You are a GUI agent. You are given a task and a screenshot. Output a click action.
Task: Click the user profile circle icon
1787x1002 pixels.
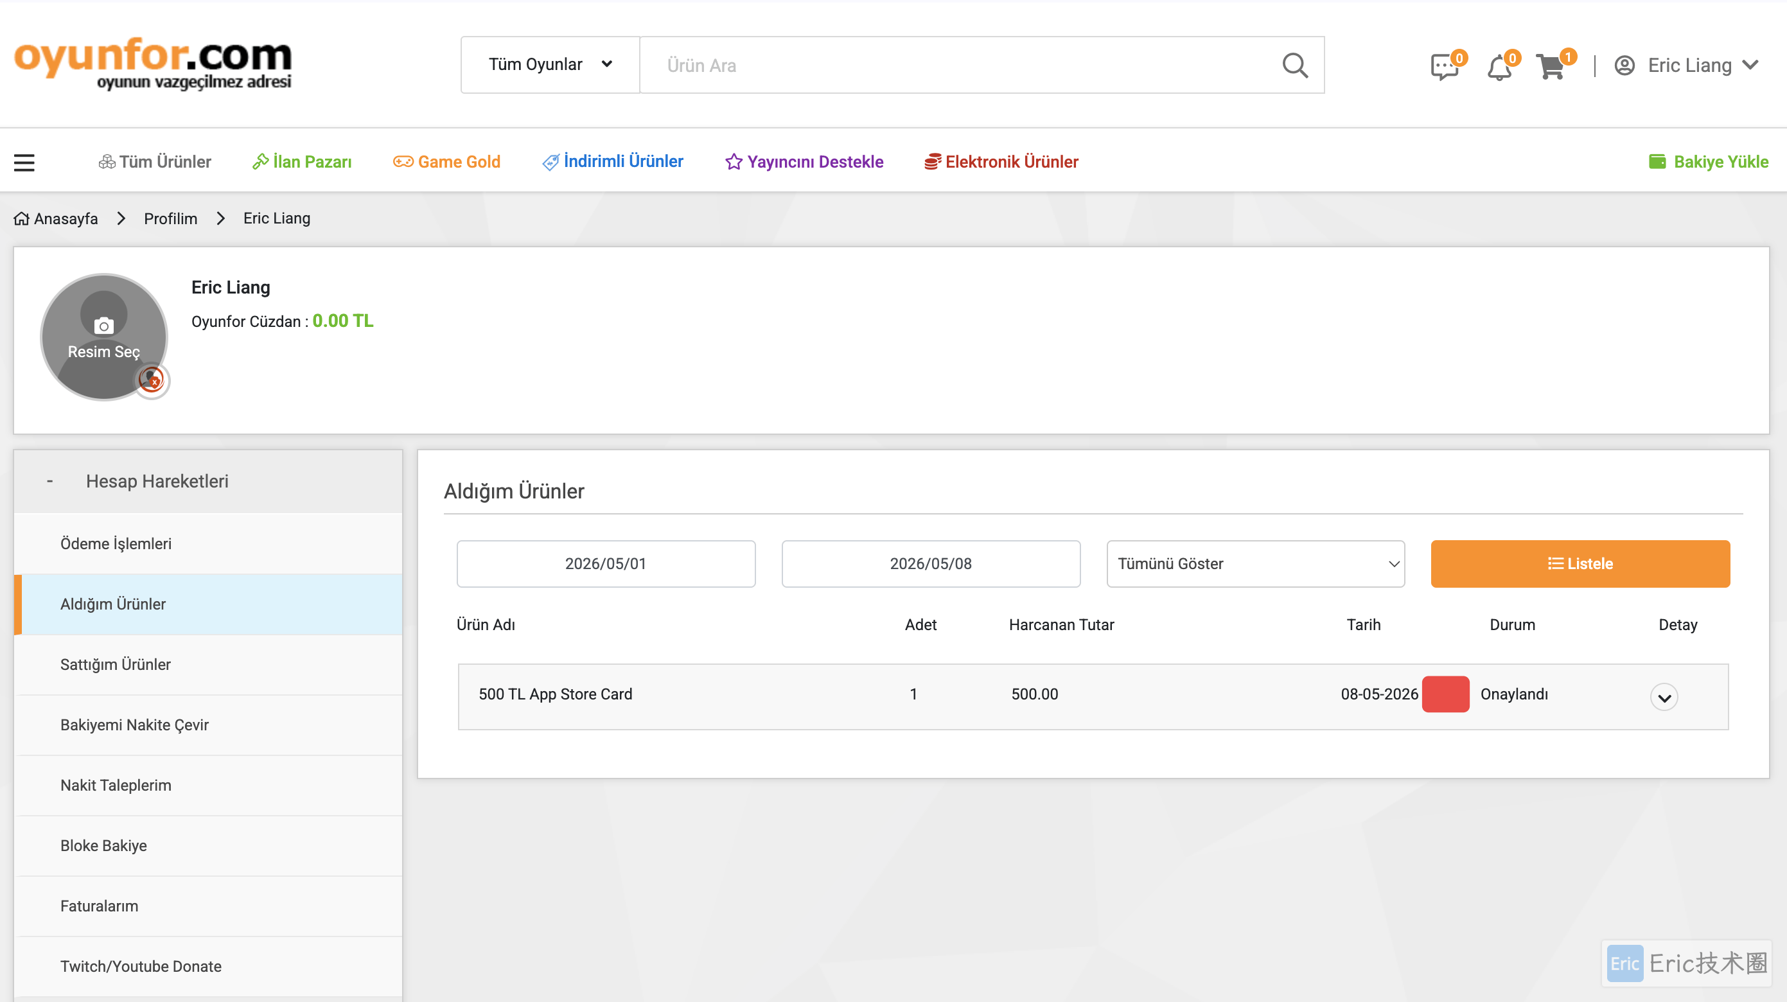pyautogui.click(x=1624, y=66)
